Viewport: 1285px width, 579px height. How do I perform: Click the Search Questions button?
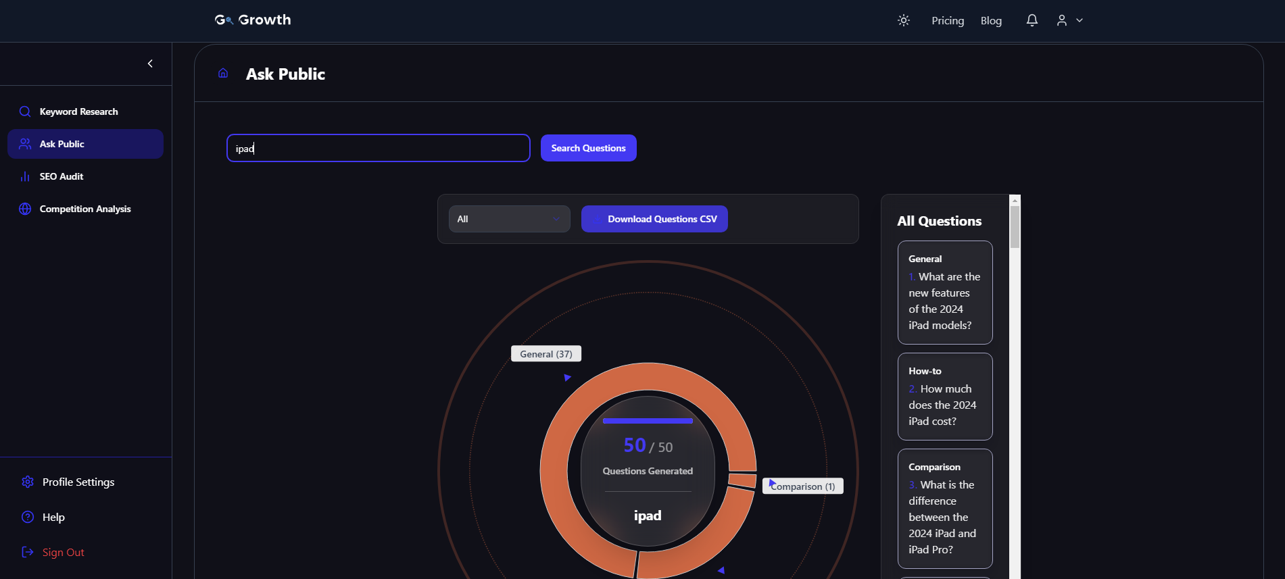(589, 148)
